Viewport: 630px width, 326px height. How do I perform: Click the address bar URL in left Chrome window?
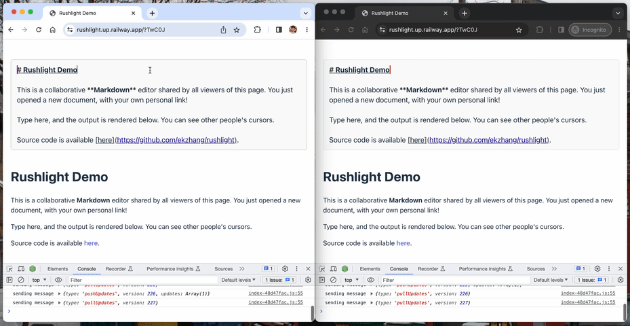coord(121,30)
